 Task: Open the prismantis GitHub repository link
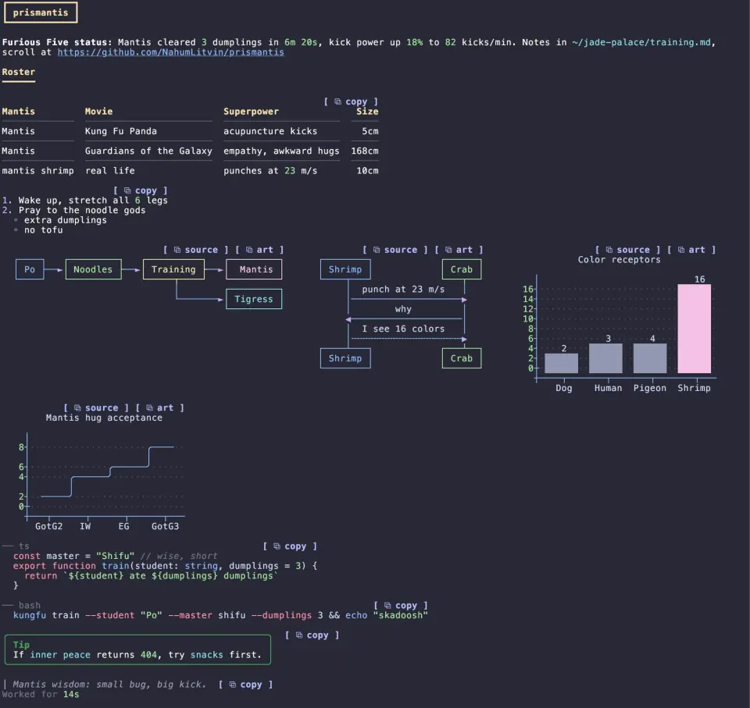point(171,52)
